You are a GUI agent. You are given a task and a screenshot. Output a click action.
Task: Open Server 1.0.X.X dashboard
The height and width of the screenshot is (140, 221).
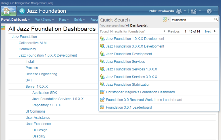tap(37, 87)
